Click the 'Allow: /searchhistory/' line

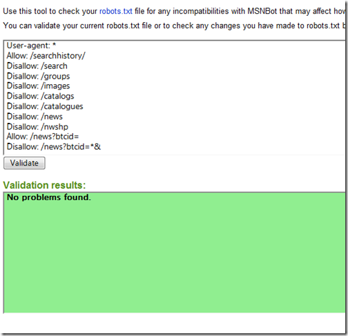pyautogui.click(x=46, y=56)
